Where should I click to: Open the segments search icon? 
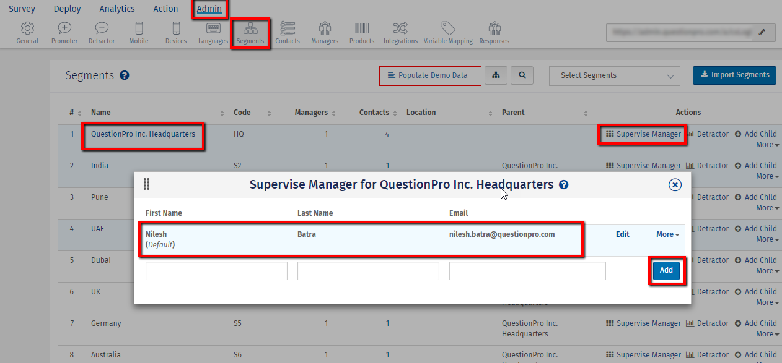point(522,75)
